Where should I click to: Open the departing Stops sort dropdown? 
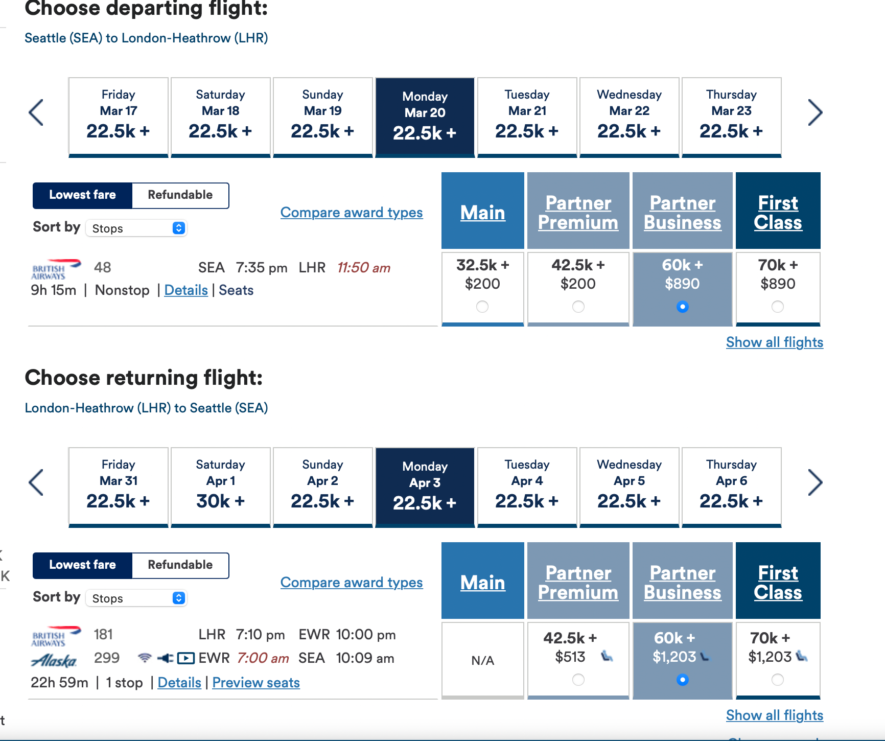[136, 228]
